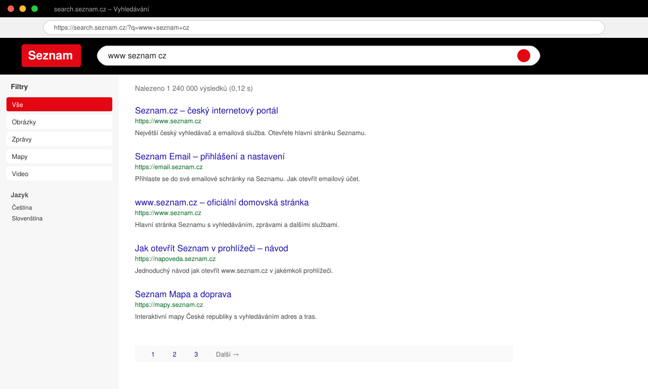Click the "Další →" next page link
The height and width of the screenshot is (389, 648).
click(x=227, y=354)
